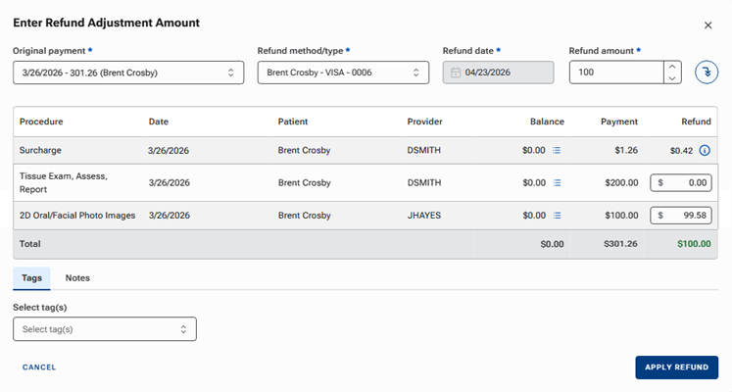Open the Original payment dropdown
Image resolution: width=732 pixels, height=392 pixels.
[128, 73]
